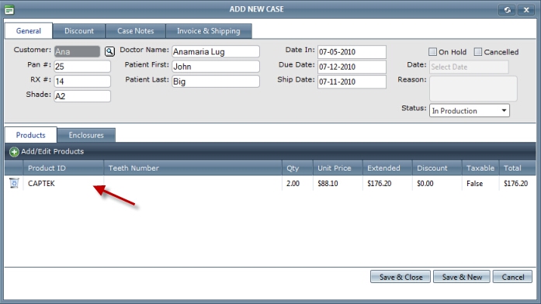Enable the On Hold checkbox

[432, 52]
